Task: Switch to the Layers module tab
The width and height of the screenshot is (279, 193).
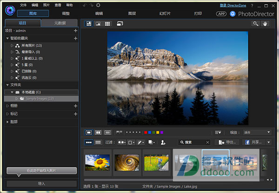Action: pos(132,13)
